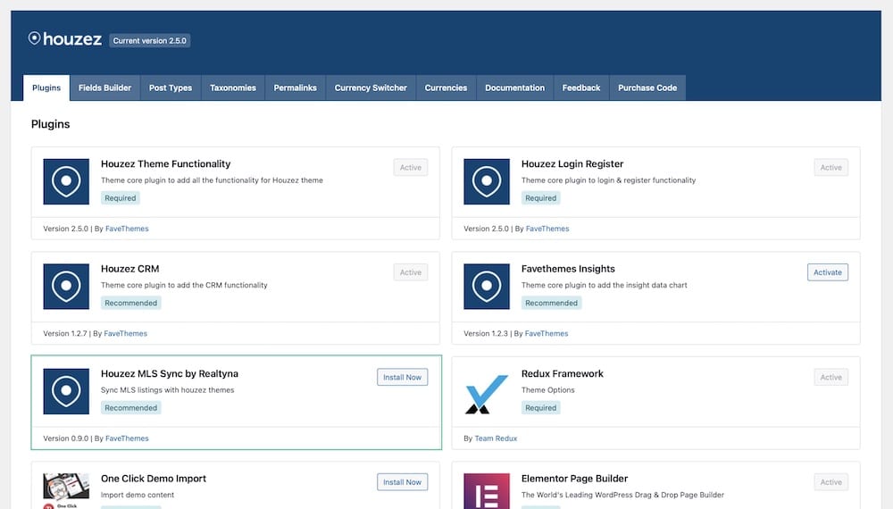Open the Documentation tab
893x509 pixels.
(515, 88)
